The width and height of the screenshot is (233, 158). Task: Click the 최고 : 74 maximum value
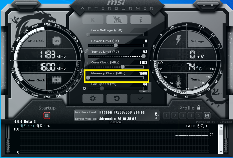click(43, 126)
